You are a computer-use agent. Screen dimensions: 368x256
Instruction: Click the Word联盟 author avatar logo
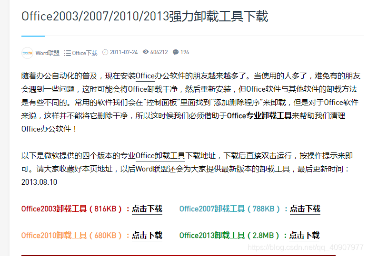27,53
